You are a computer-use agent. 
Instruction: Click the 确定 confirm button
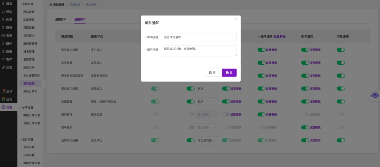point(229,72)
